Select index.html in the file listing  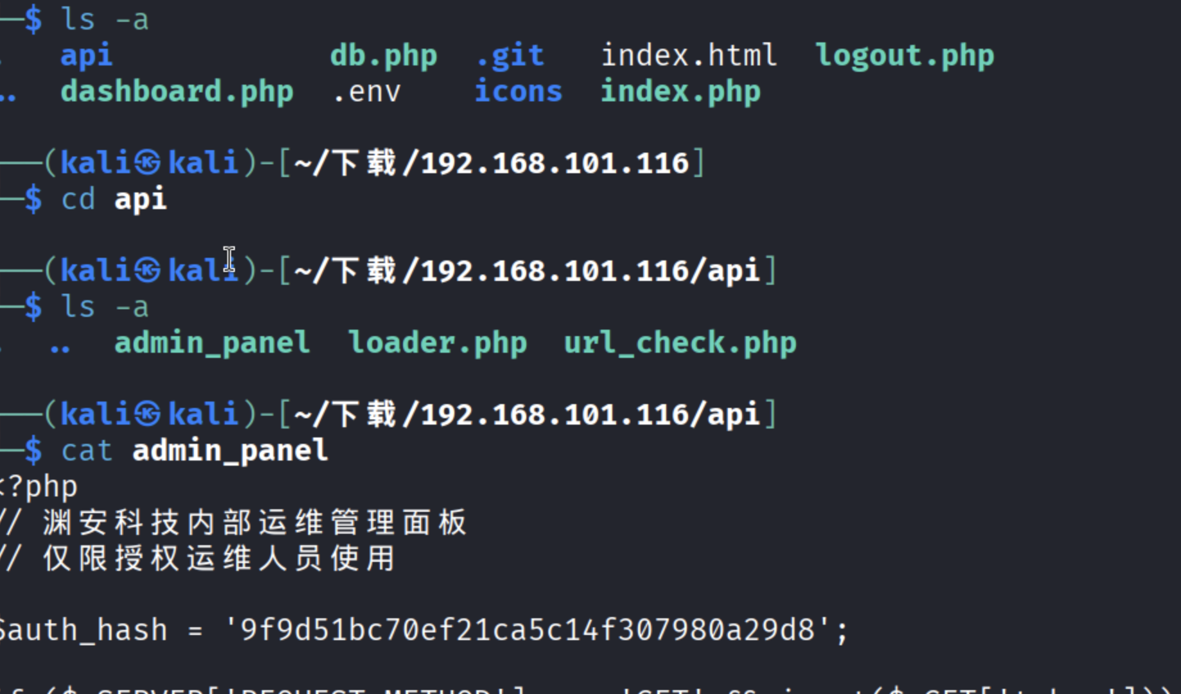tap(689, 56)
